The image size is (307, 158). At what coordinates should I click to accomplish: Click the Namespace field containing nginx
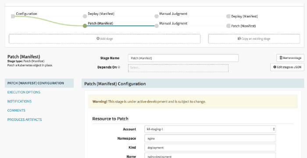[210, 138]
